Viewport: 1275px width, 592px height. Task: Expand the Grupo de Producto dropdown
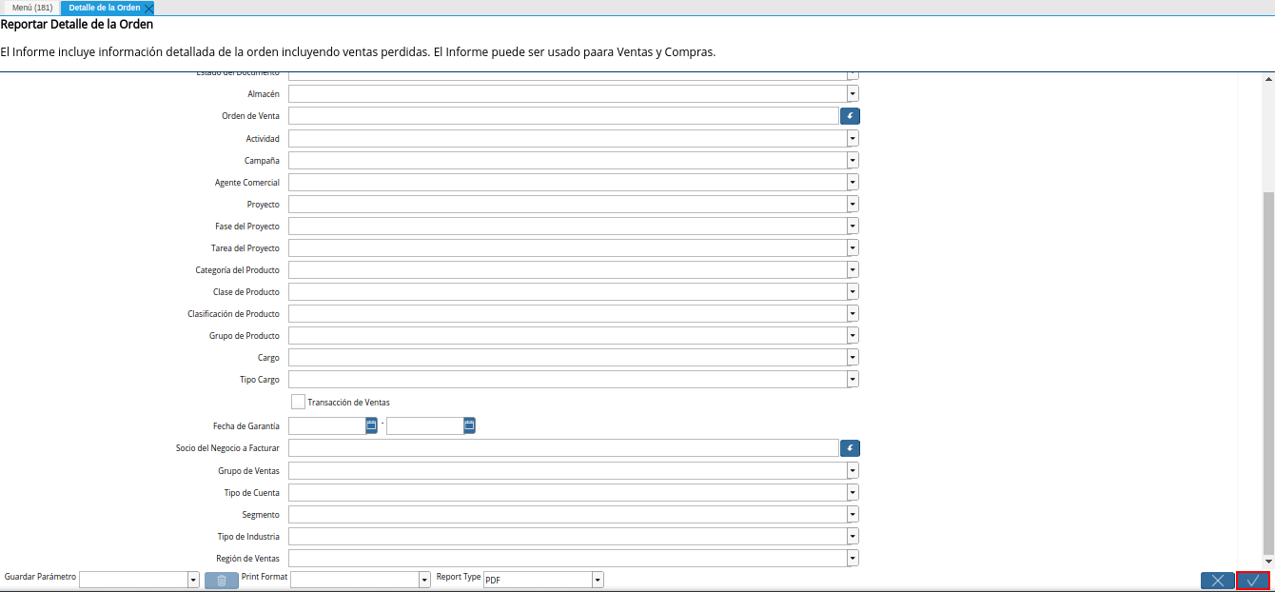coord(853,335)
